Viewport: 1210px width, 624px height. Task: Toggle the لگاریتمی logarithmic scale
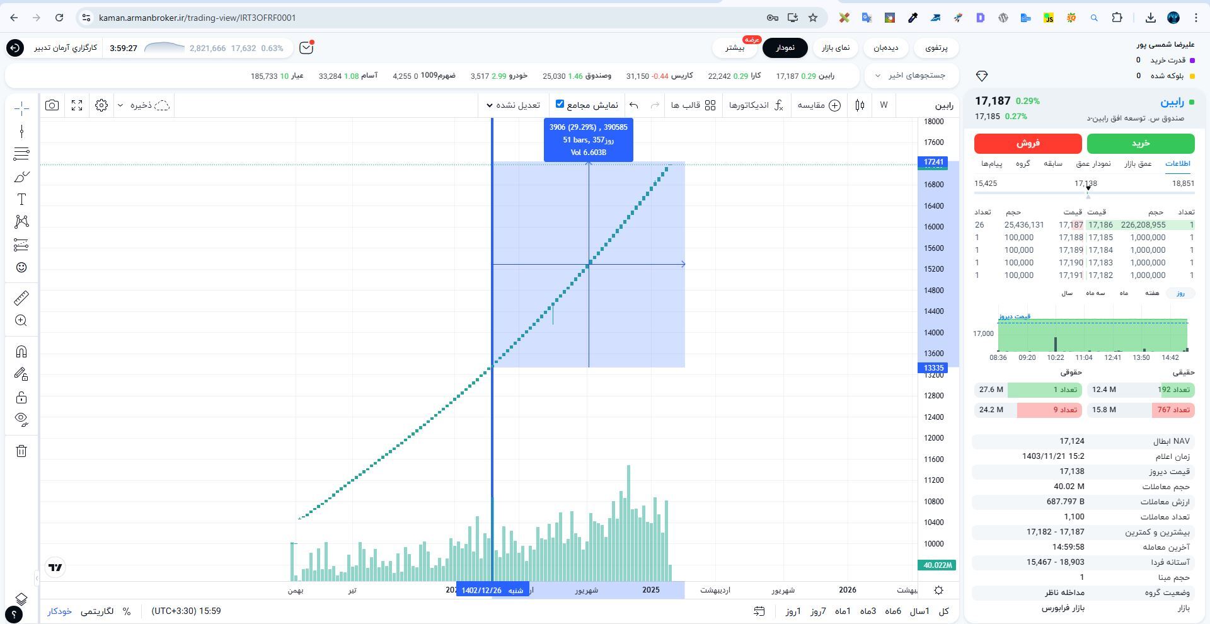(97, 611)
